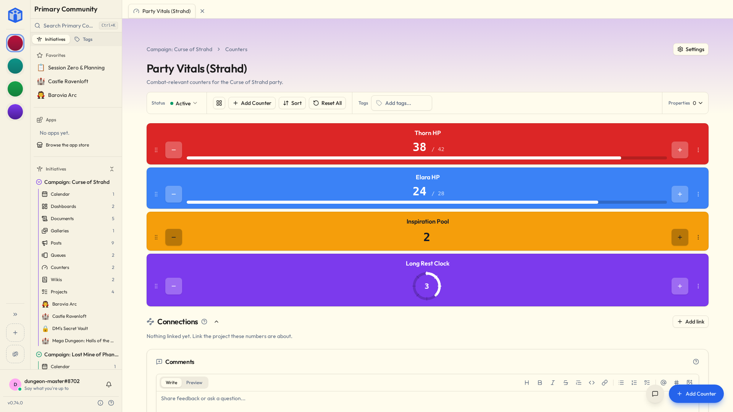Open the Sort button

tap(292, 103)
